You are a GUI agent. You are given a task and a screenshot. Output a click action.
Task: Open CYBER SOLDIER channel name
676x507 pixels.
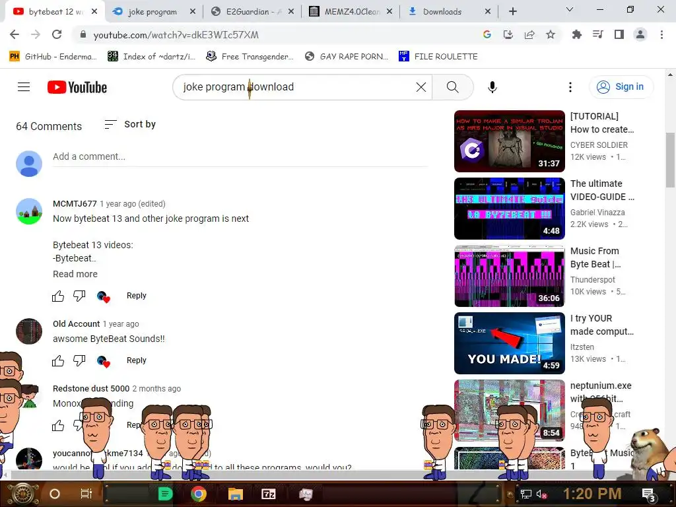[599, 145]
